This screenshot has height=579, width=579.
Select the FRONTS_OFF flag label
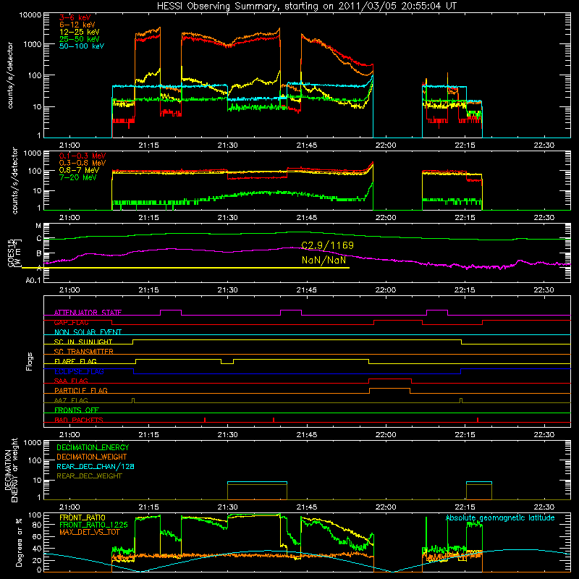(x=77, y=410)
